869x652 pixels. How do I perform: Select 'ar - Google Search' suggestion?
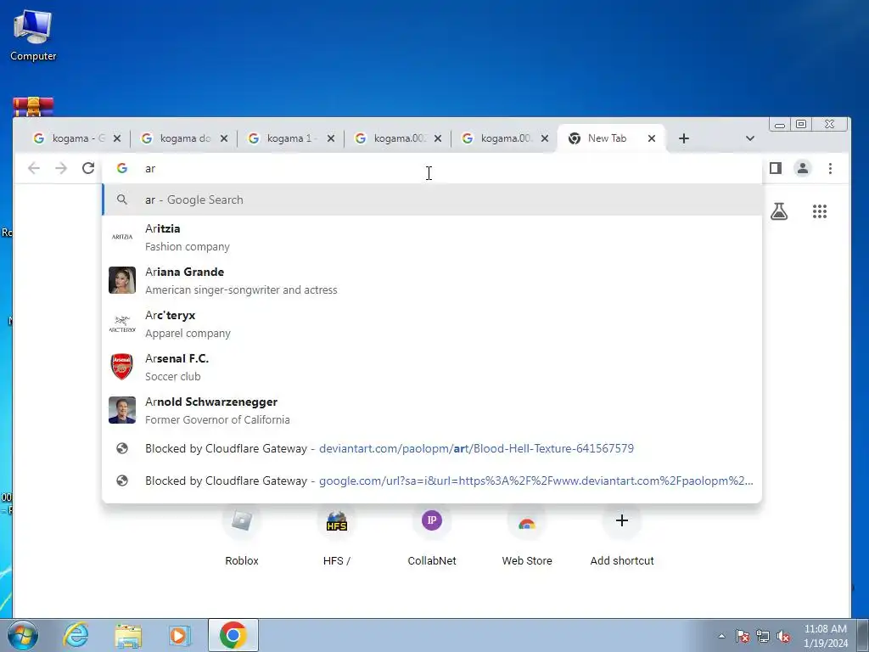click(432, 200)
